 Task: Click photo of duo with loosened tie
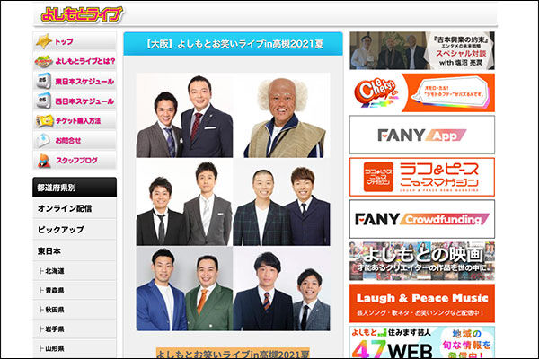184,202
